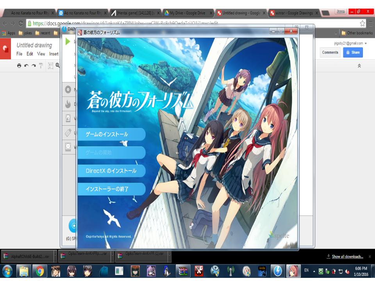
Task: Expand the AlphaROMdiE download options arrow
Action: 54,256
